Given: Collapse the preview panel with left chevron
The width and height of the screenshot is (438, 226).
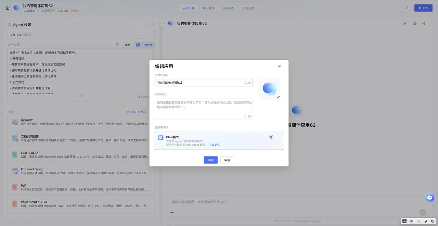Looking at the screenshot, I should click(x=163, y=23).
